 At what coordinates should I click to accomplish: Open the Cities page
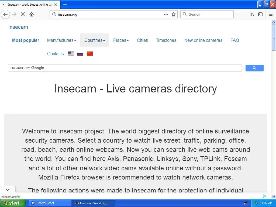142,40
